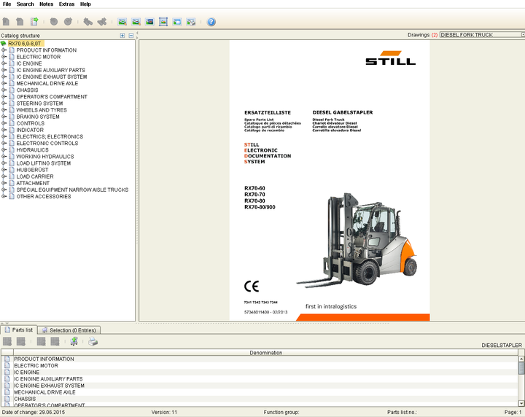Select OPERATOR'S COMPARTMENT in catalog tree
The image size is (525, 417).
(52, 97)
